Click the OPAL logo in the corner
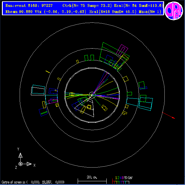The image size is (185, 185). (x=174, y=11)
